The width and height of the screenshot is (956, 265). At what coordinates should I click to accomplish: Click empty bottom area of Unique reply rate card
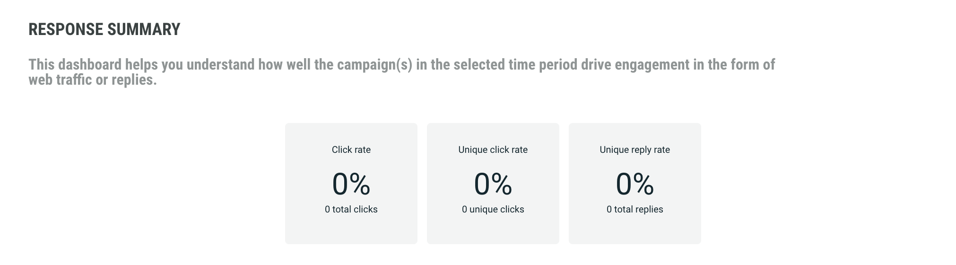pyautogui.click(x=634, y=231)
